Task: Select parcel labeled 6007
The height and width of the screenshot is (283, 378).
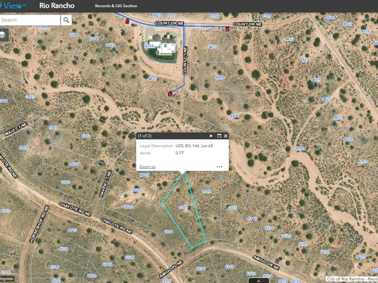Action: (x=74, y=164)
